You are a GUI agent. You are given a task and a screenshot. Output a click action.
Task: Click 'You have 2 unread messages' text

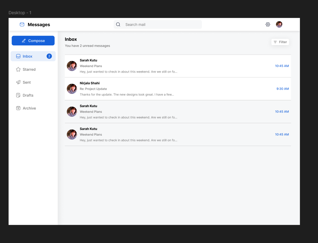click(87, 46)
